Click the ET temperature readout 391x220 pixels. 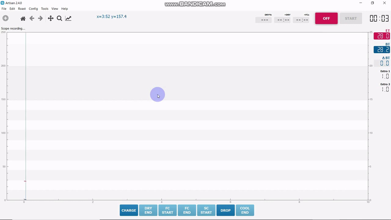pos(382,36)
